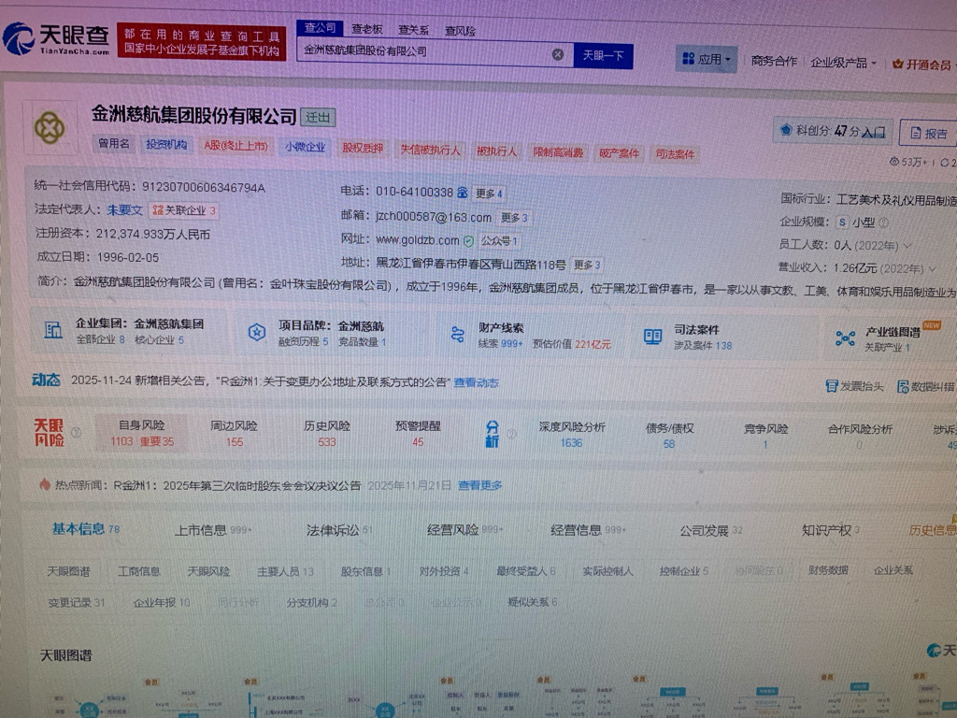
Task: Click the 天眼一下 search button
Action: 603,55
